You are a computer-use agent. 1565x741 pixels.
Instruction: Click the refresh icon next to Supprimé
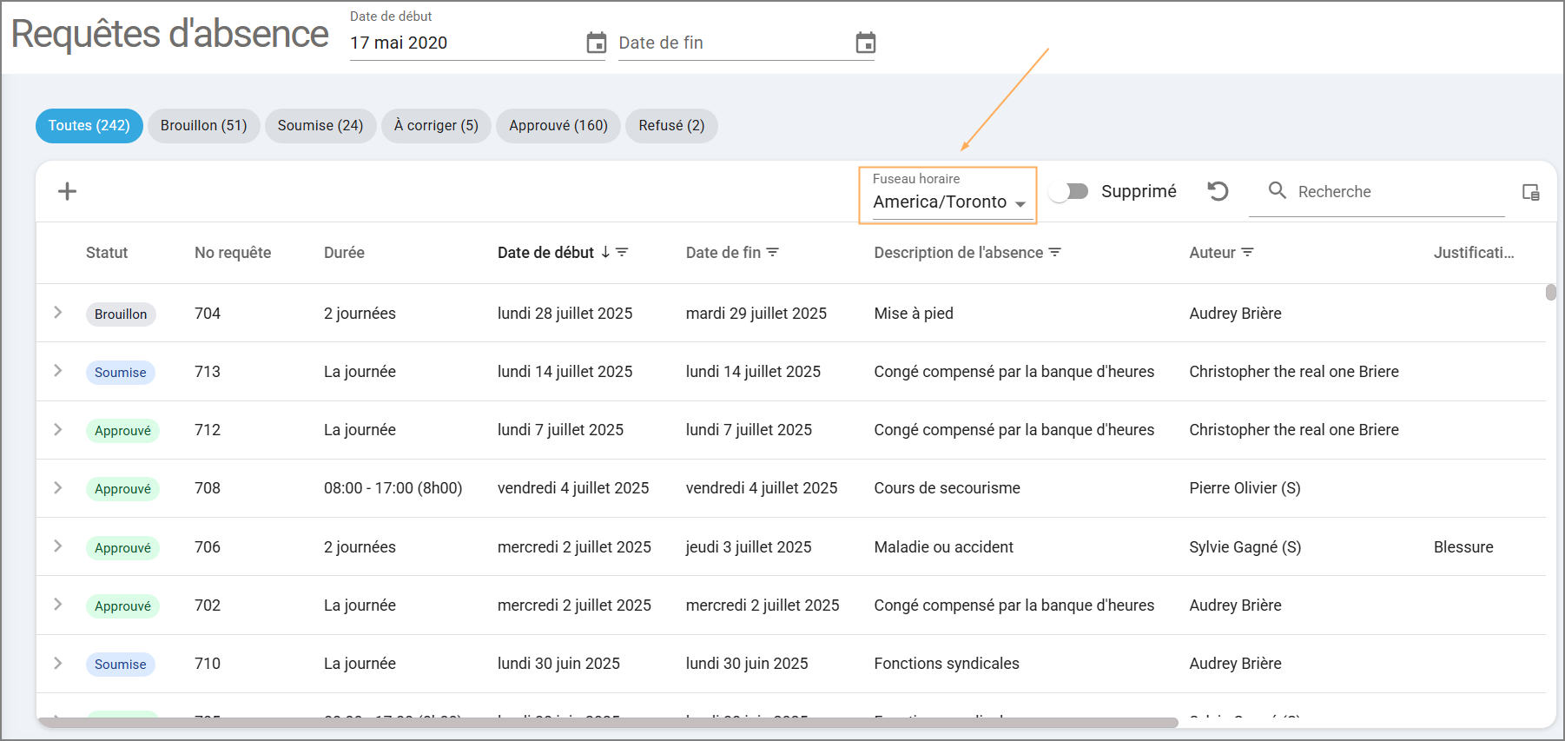click(1218, 191)
